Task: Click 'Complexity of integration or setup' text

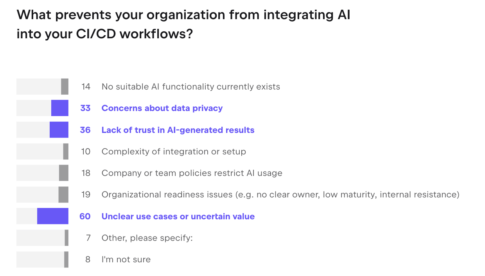Action: [174, 151]
